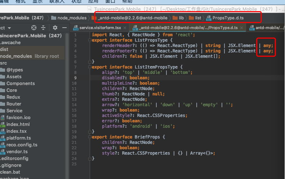Click the closing fold marker at line 19

click(x=90, y=132)
